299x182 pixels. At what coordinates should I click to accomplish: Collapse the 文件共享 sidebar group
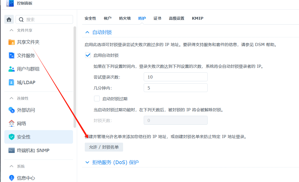coord(11,30)
